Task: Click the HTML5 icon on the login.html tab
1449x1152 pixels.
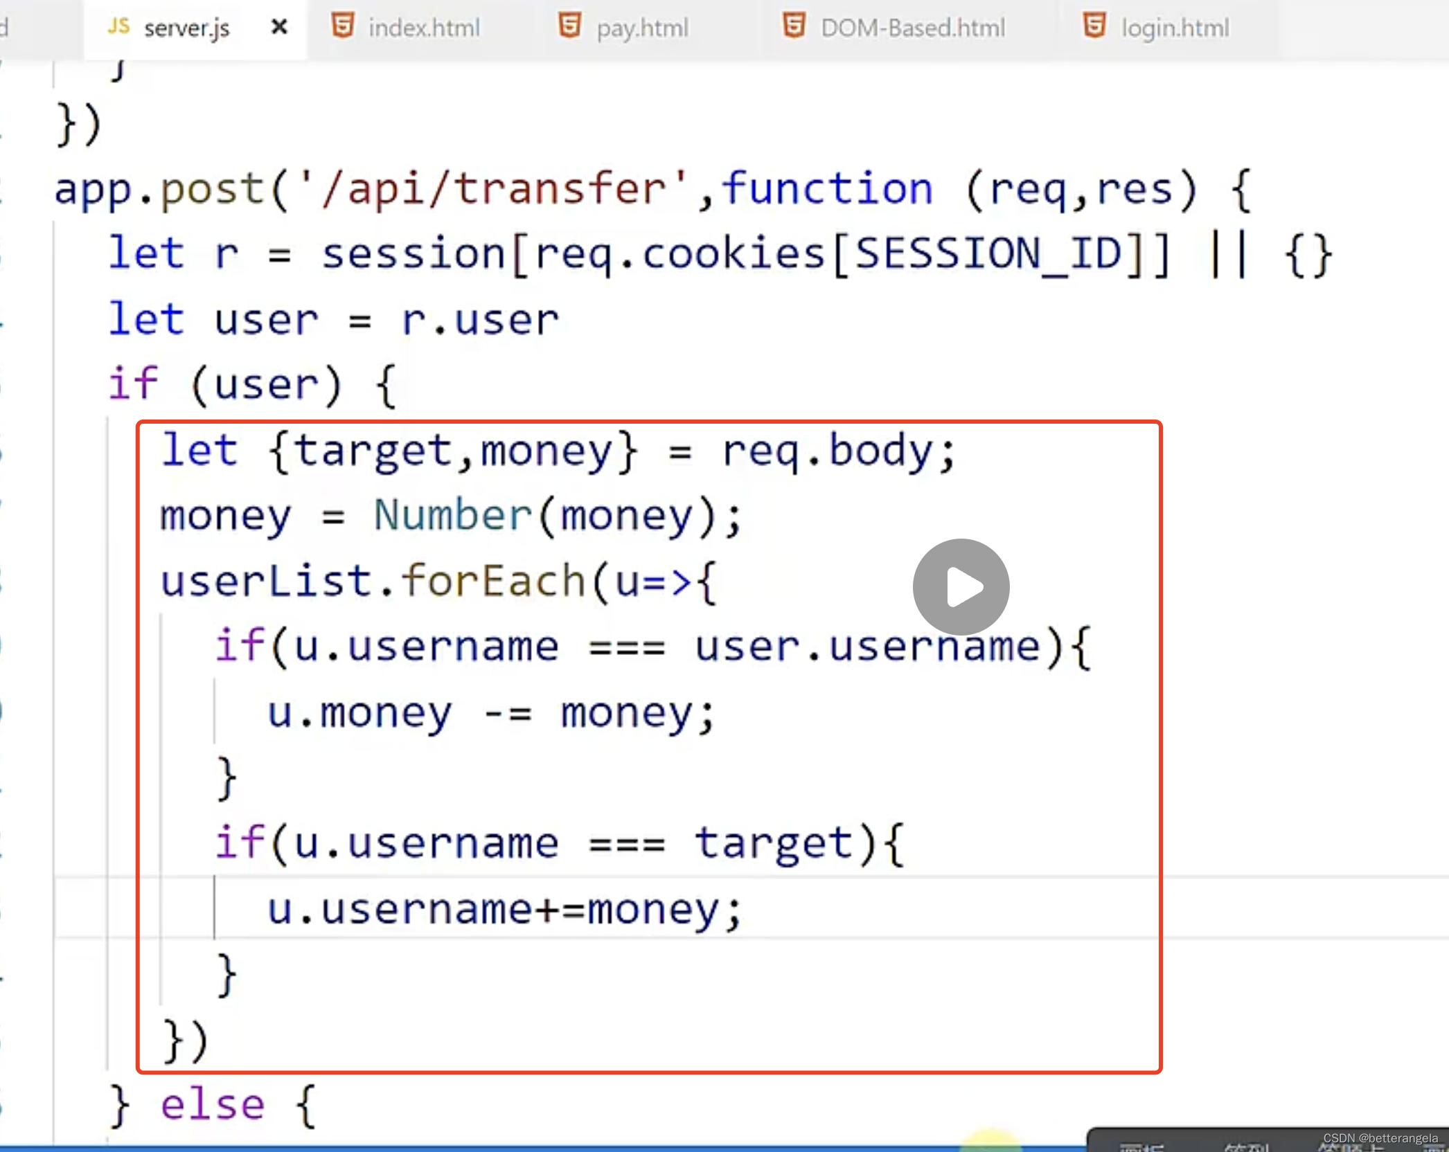Action: point(1094,26)
